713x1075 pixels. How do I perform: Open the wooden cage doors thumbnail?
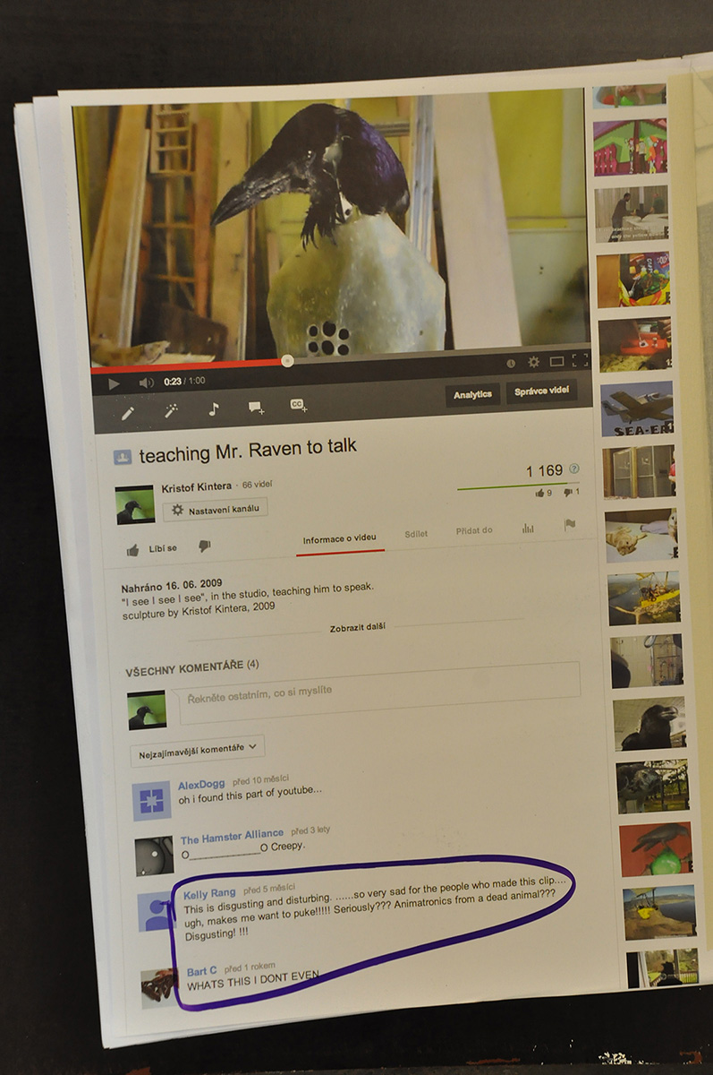(639, 472)
